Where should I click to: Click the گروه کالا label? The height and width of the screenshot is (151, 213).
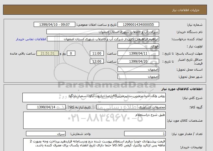pos(196,107)
